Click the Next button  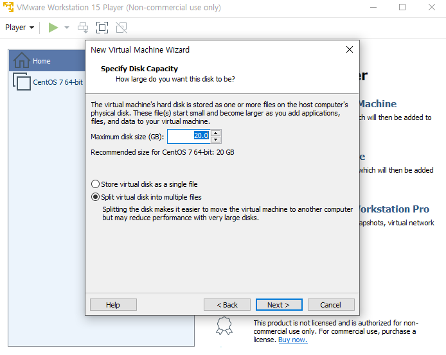pos(279,305)
